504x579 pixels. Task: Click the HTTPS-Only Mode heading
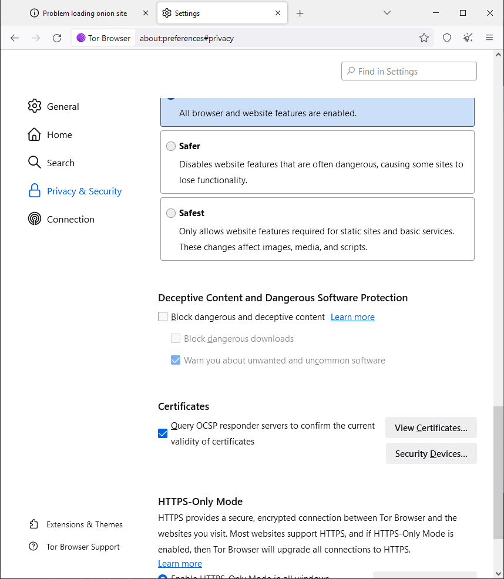click(x=200, y=501)
